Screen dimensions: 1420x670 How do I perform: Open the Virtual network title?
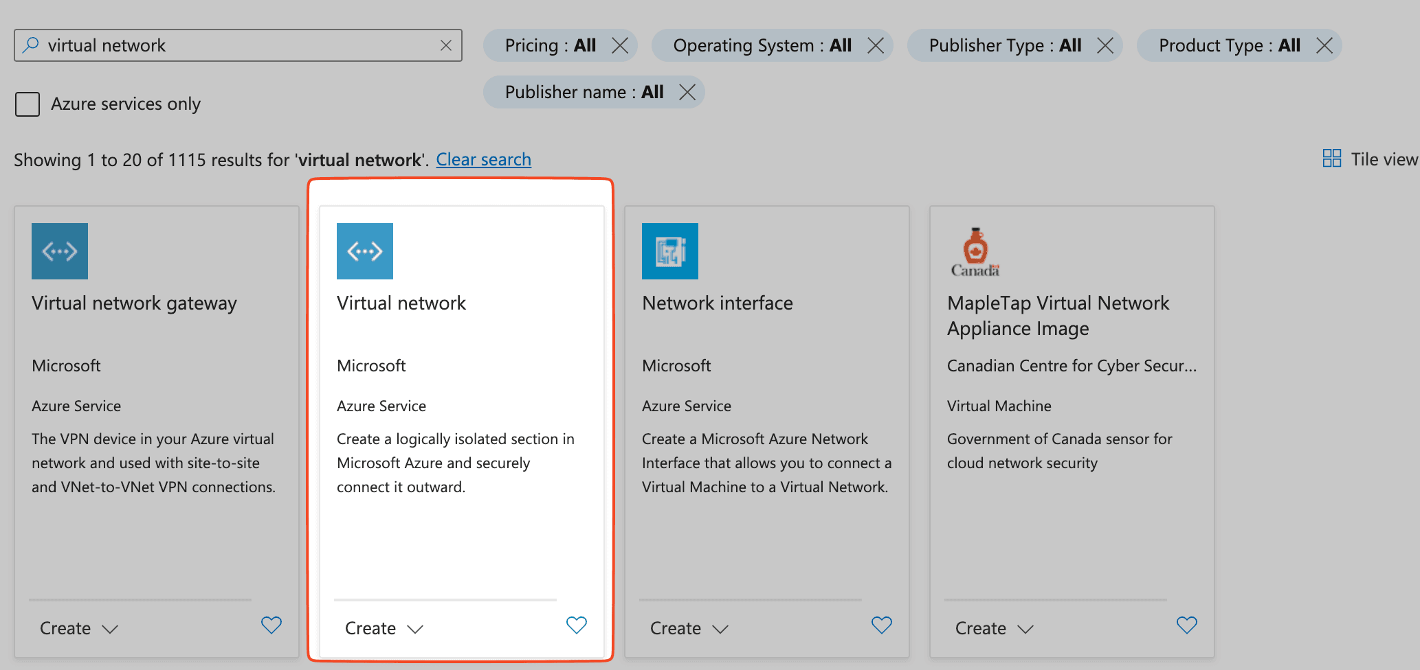tap(401, 303)
